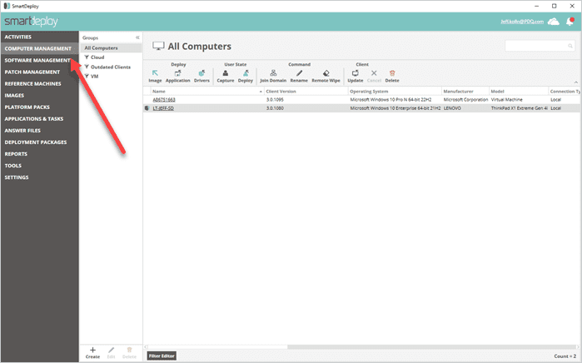Select the Cloud group filter
This screenshot has height=363, width=582.
tap(97, 57)
